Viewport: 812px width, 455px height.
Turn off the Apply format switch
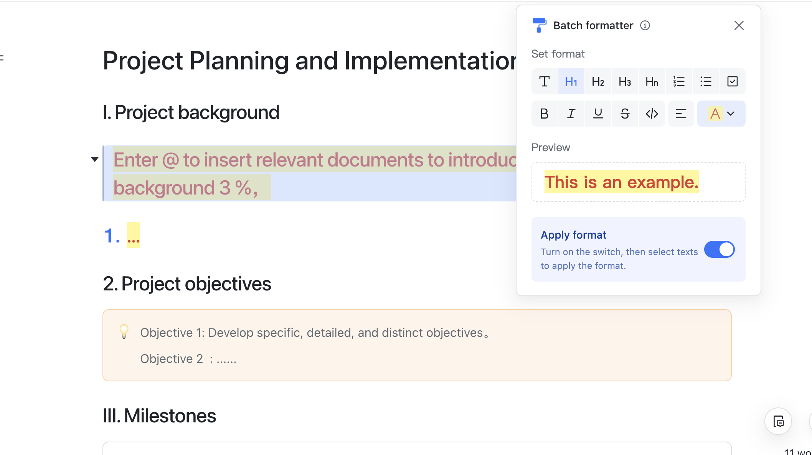pyautogui.click(x=719, y=250)
